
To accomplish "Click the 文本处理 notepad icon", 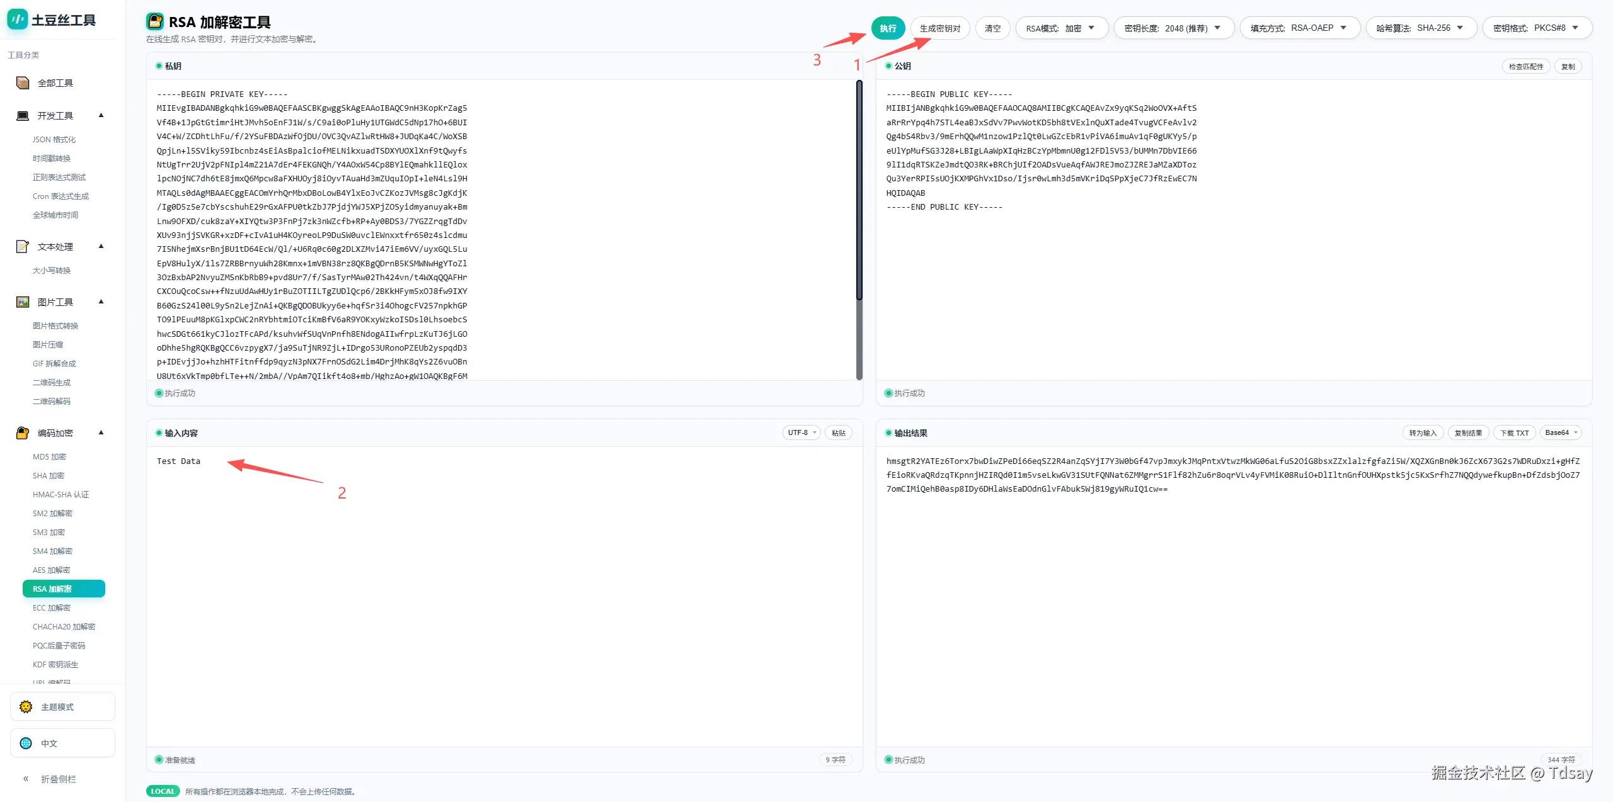I will point(23,246).
